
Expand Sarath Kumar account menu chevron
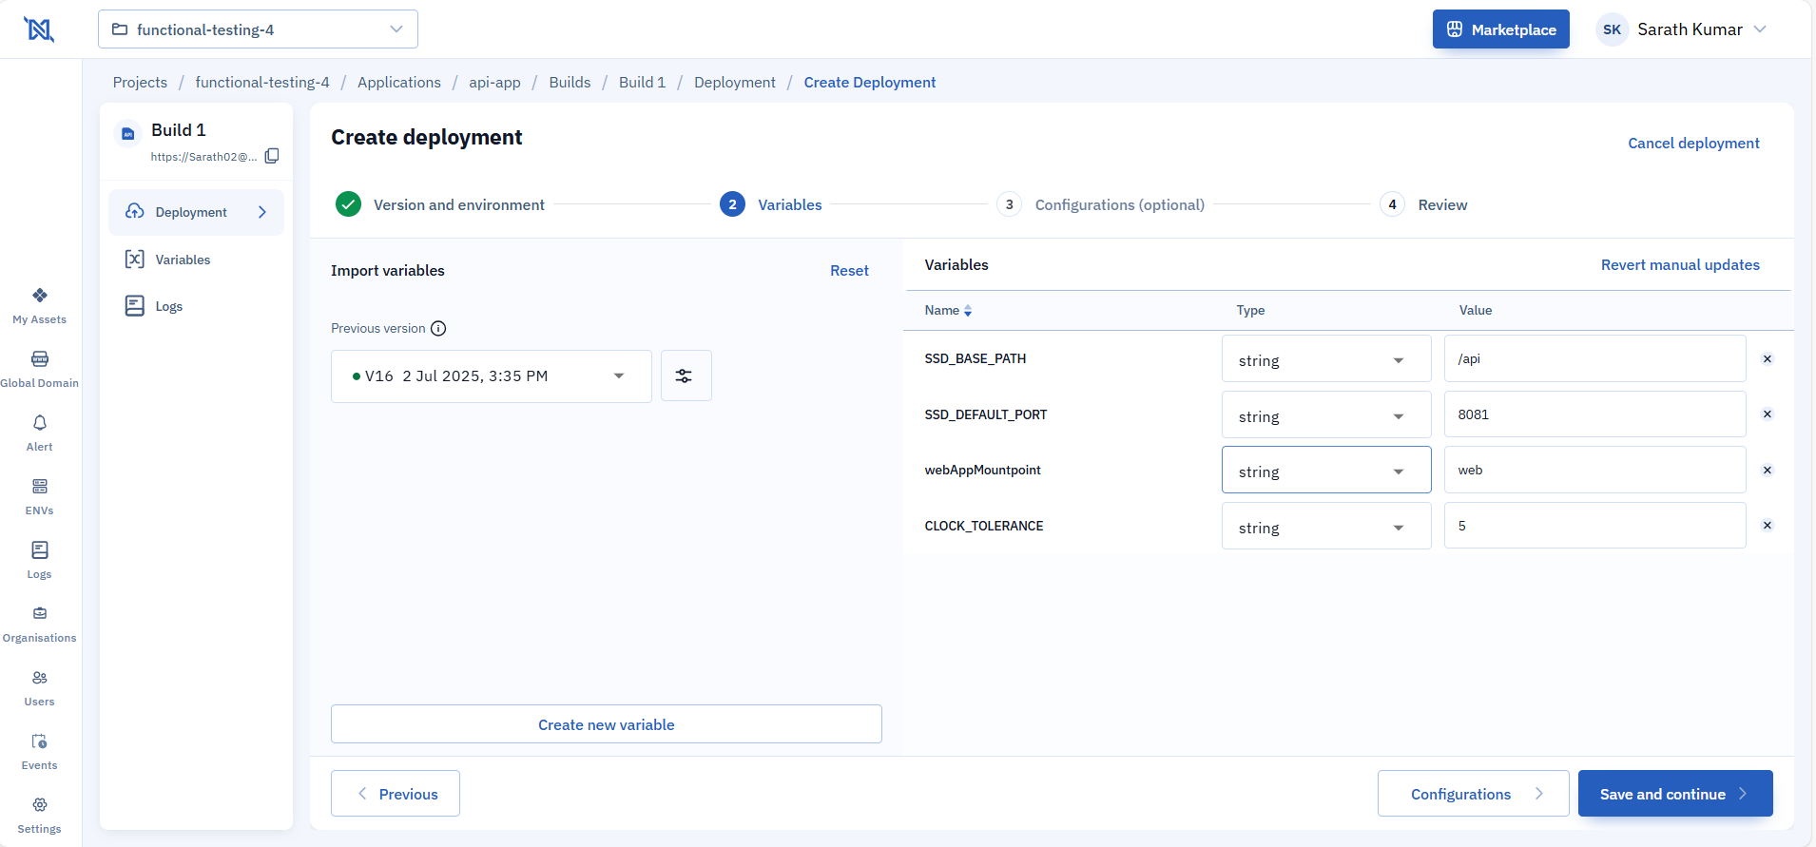pos(1760,29)
